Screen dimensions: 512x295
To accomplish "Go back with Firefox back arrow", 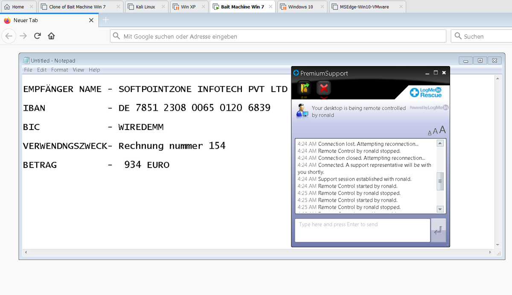I will click(x=9, y=36).
